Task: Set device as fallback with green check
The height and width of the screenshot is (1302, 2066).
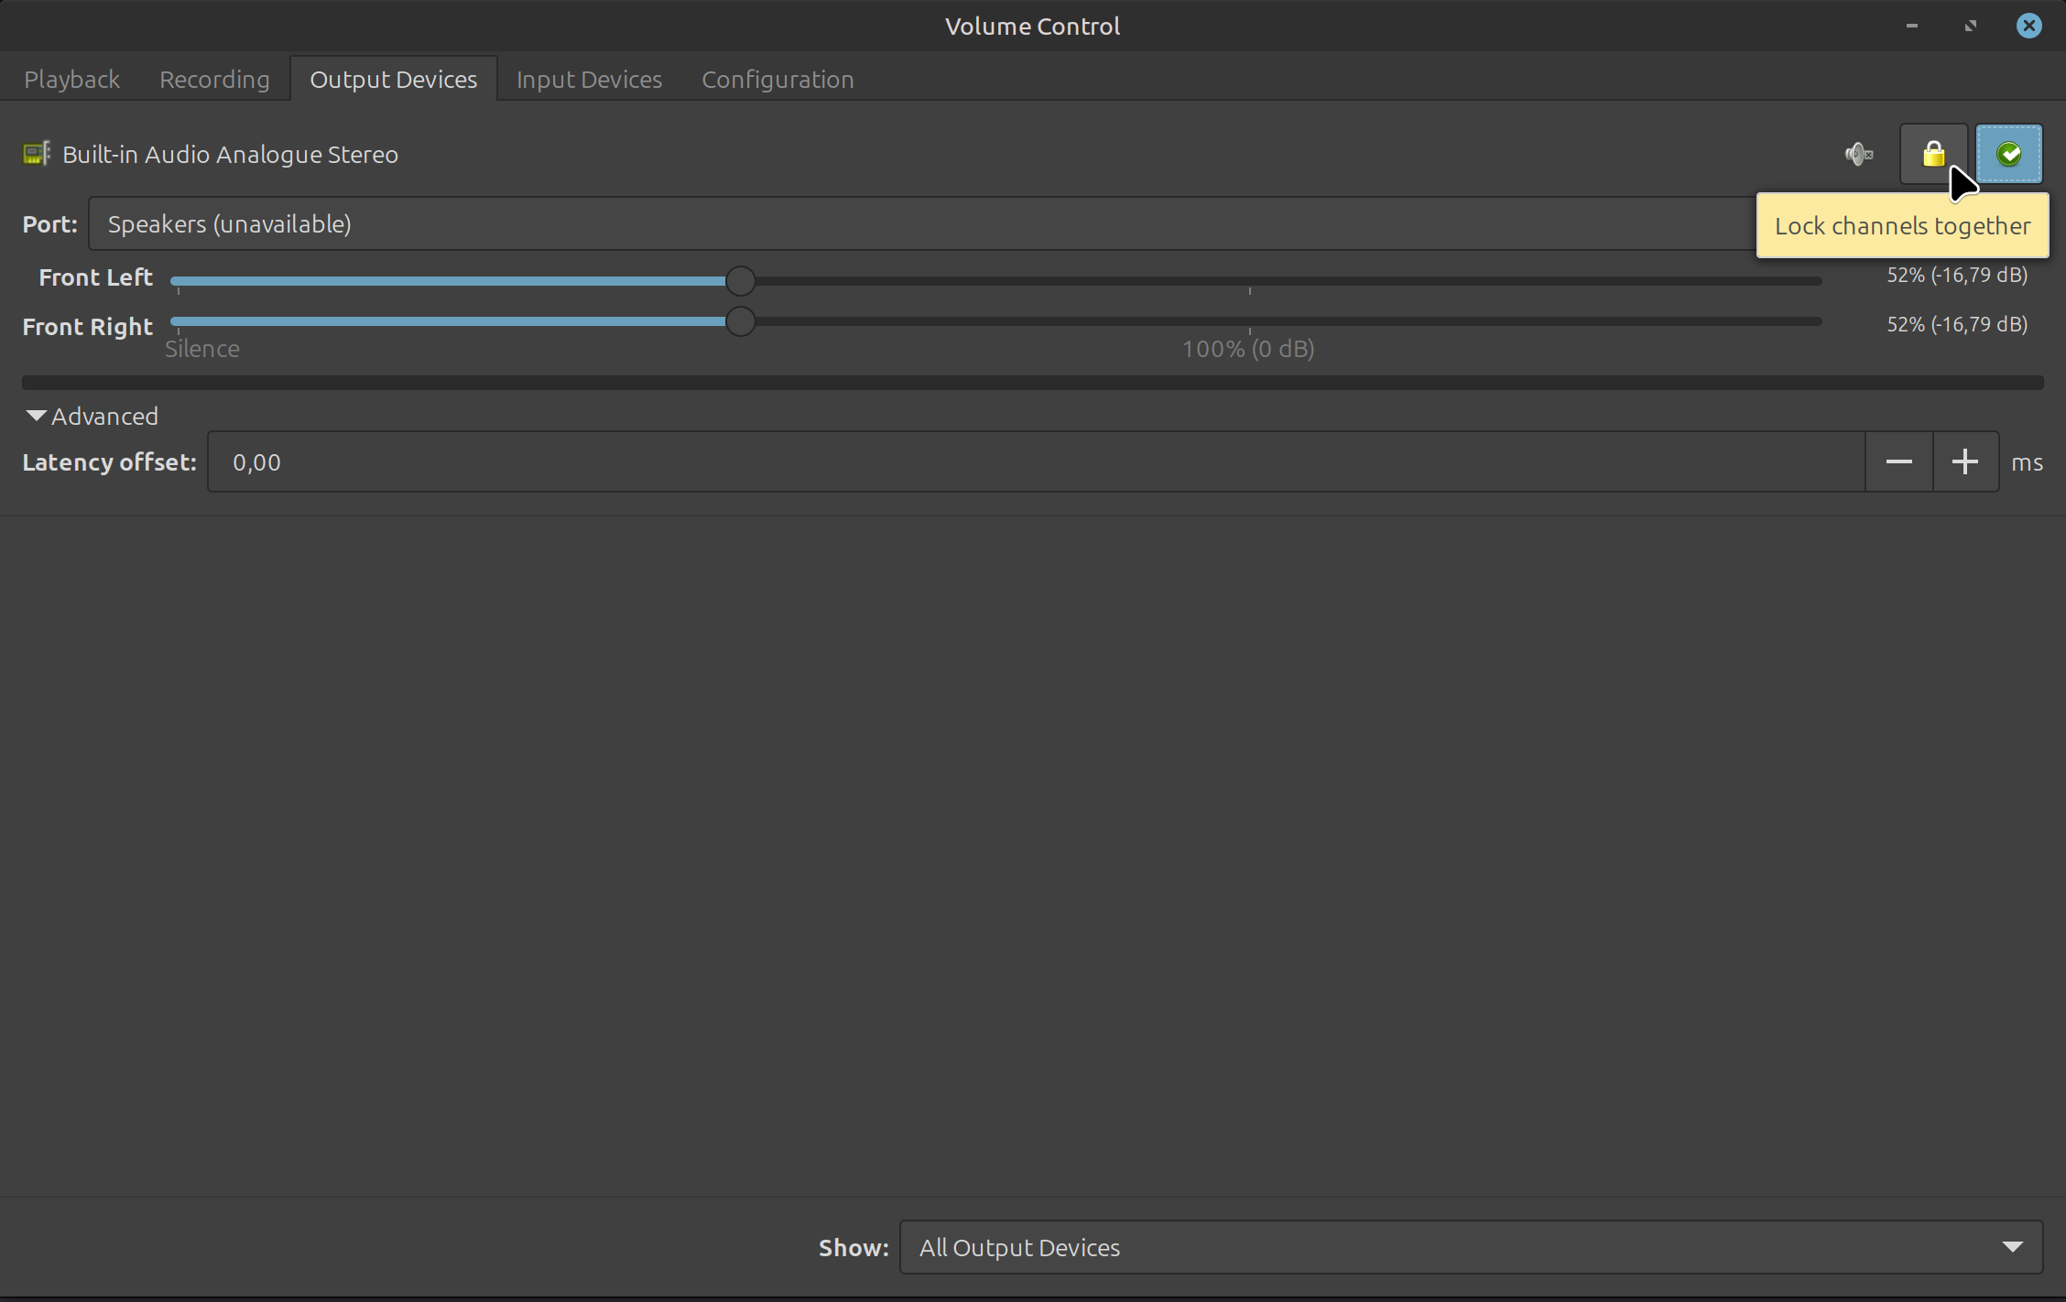Action: coord(2008,154)
